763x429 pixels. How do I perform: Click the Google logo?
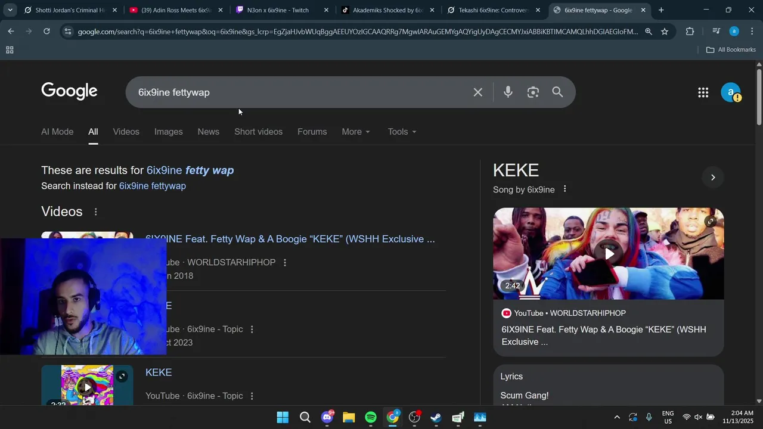(69, 91)
